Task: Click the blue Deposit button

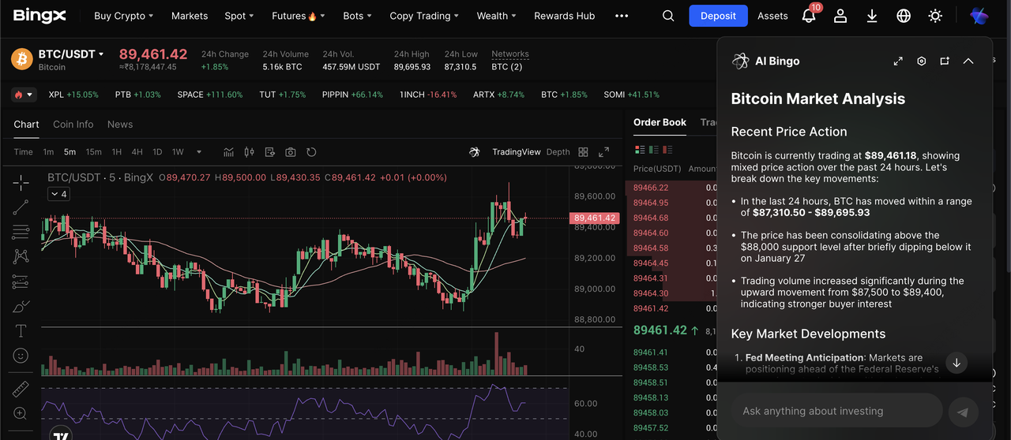Action: point(718,16)
